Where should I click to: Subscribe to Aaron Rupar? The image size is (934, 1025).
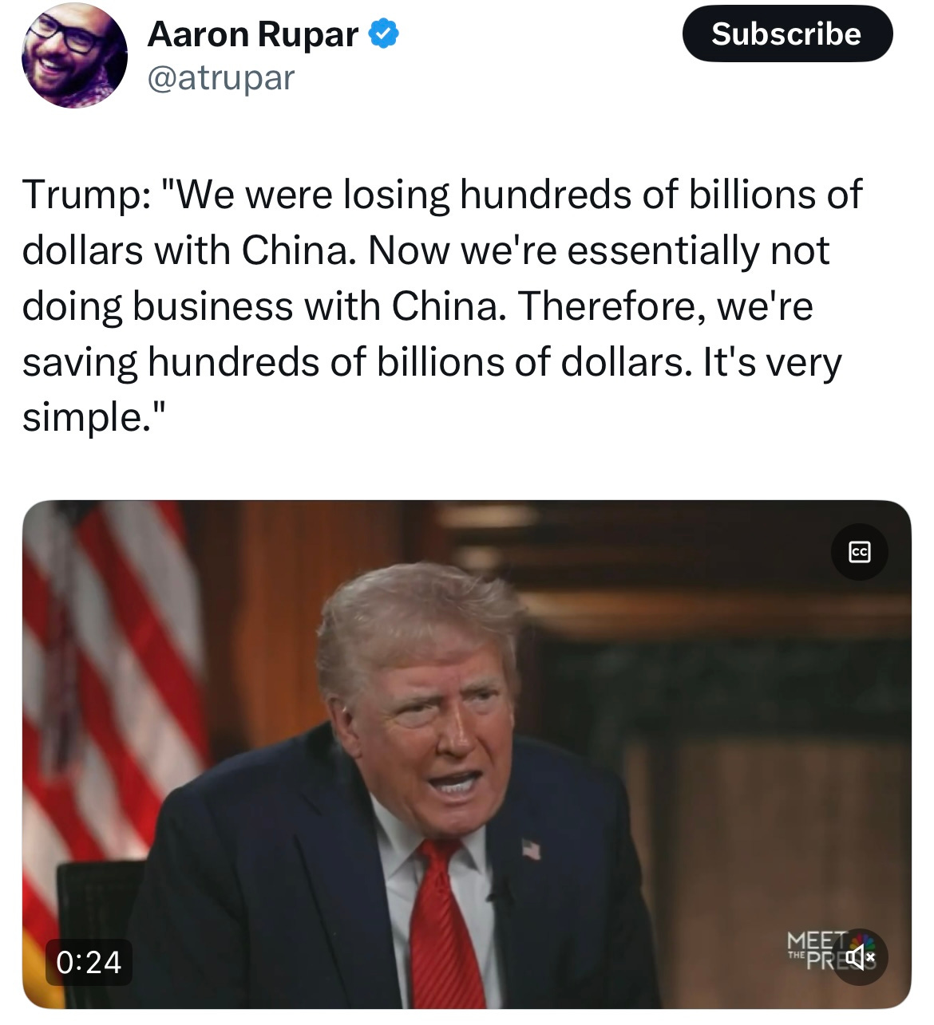coord(786,34)
